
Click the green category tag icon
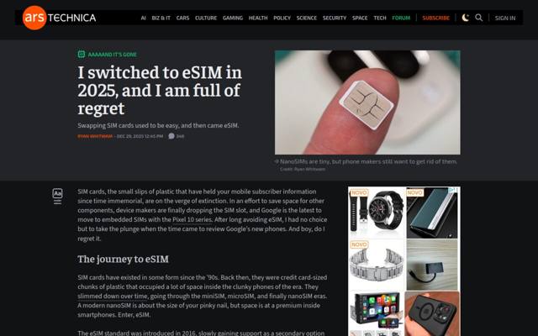[x=82, y=54]
